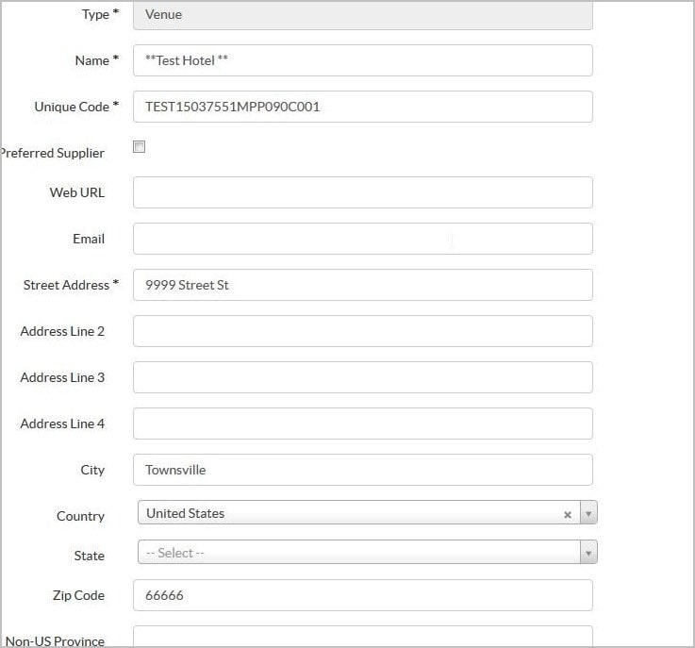Image resolution: width=695 pixels, height=648 pixels.
Task: Clear the United States country selection
Action: tap(568, 515)
